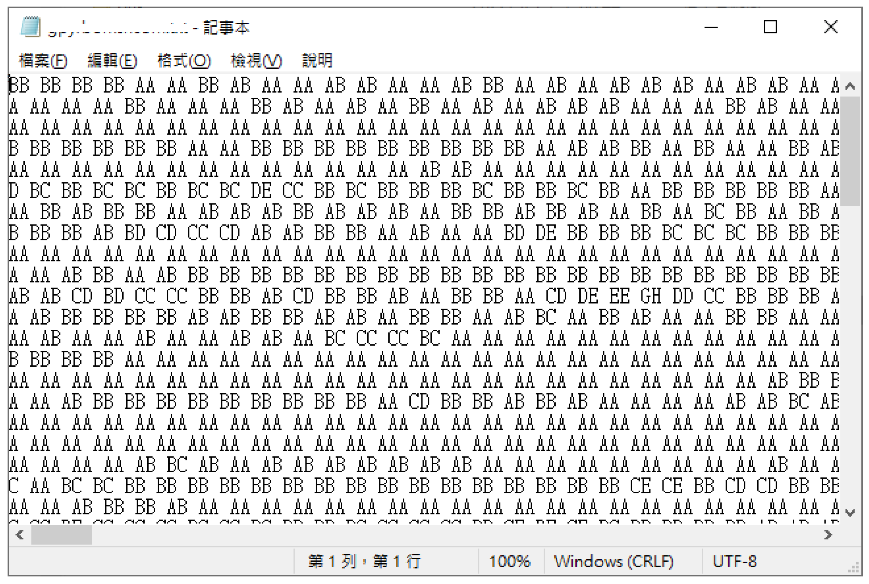
Task: Open the 格式(O) menu
Action: point(184,61)
